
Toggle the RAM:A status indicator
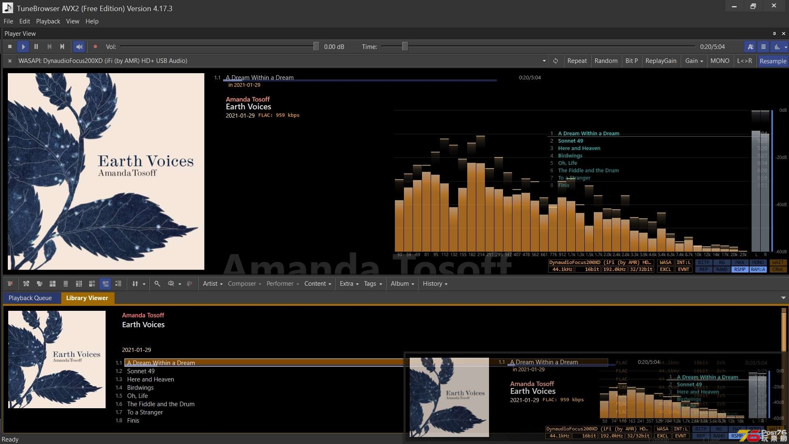pyautogui.click(x=758, y=270)
